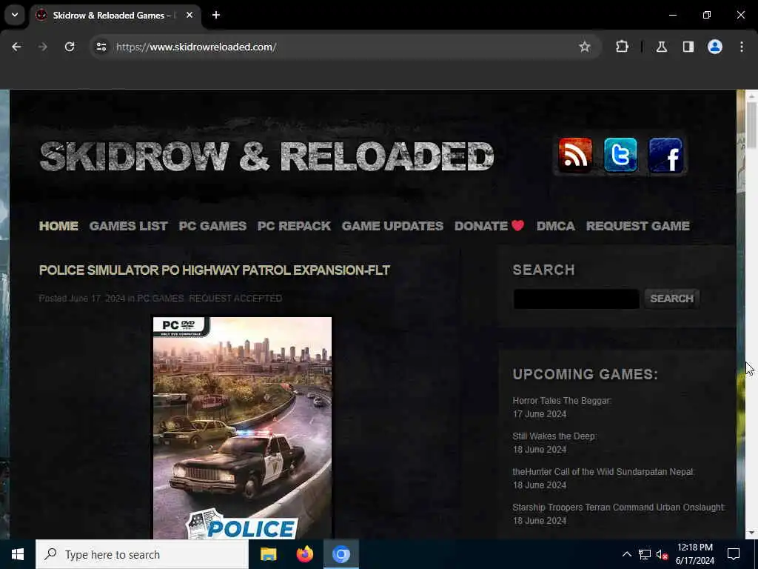
Task: Open the Twitter bird icon
Action: click(620, 156)
